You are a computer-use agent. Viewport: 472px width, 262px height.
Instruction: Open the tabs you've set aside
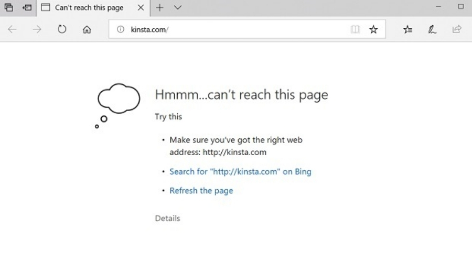[x=8, y=7]
